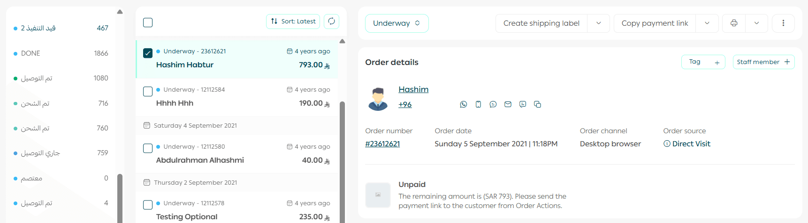The height and width of the screenshot is (223, 808).
Task: Tick the Hhhh Hhh order checkbox
Action: [x=148, y=91]
